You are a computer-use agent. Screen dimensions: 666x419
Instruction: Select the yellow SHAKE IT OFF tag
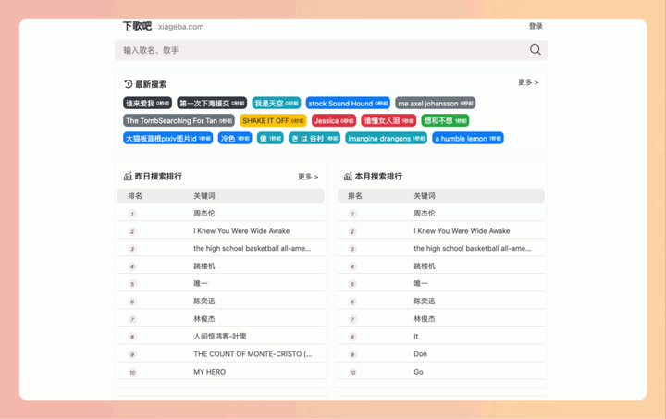(x=273, y=120)
